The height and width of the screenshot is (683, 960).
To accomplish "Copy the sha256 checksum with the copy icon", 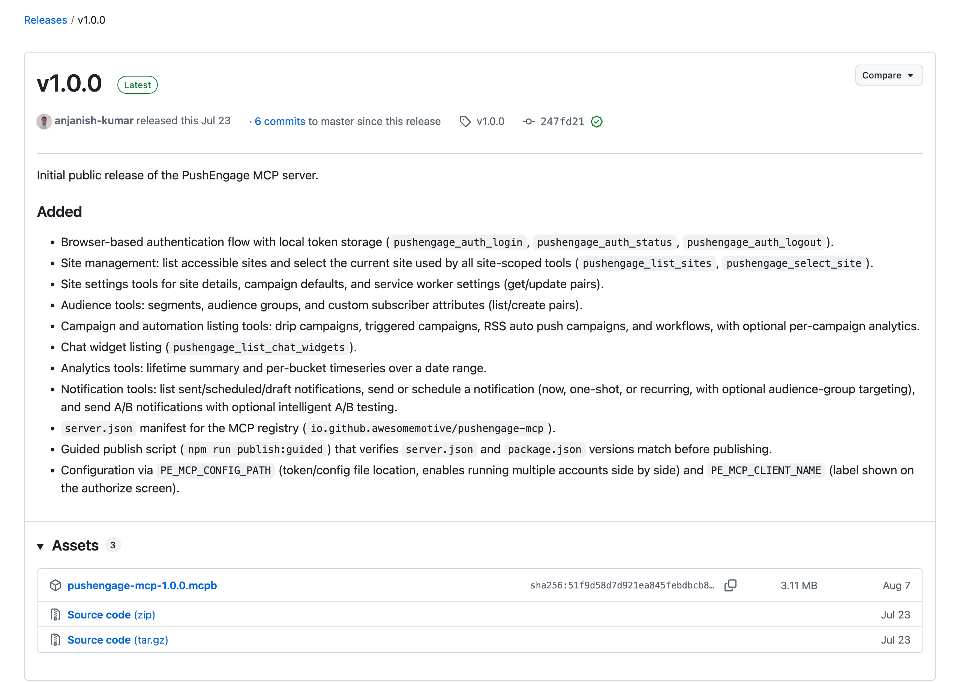I will click(x=730, y=585).
